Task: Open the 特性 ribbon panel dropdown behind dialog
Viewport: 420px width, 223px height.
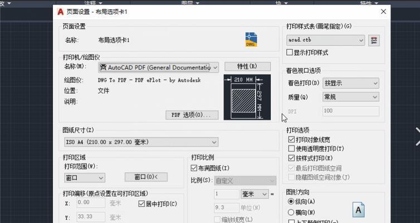Action: click(369, 3)
